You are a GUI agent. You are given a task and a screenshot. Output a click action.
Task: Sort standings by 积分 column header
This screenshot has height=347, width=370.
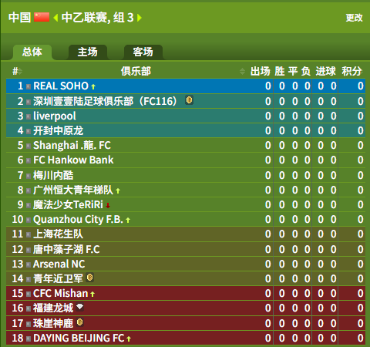point(351,71)
